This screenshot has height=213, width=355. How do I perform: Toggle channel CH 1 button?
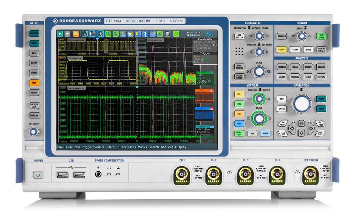(x=239, y=94)
